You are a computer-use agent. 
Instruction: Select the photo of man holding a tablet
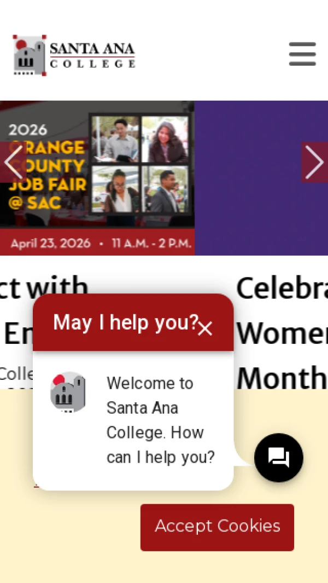115,138
